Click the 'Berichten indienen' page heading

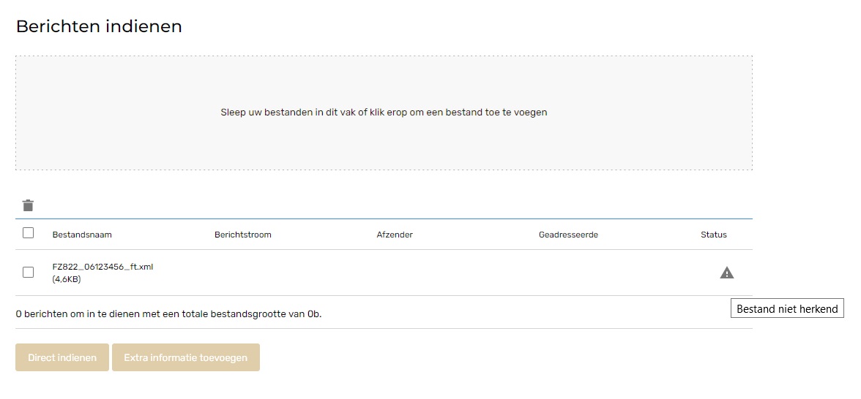tap(99, 26)
